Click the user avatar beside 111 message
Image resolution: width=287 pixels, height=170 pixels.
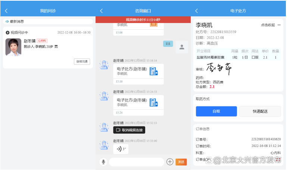click(181, 47)
